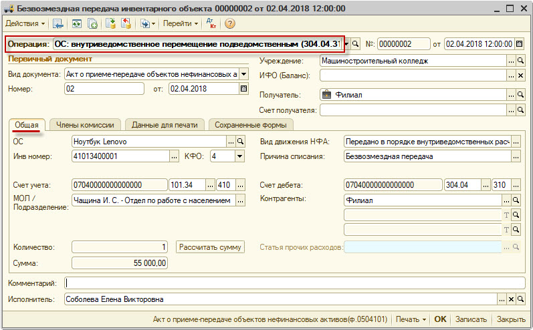The width and height of the screenshot is (533, 330).
Task: Click ellipsis button of Счет получателя field
Action: [511, 110]
